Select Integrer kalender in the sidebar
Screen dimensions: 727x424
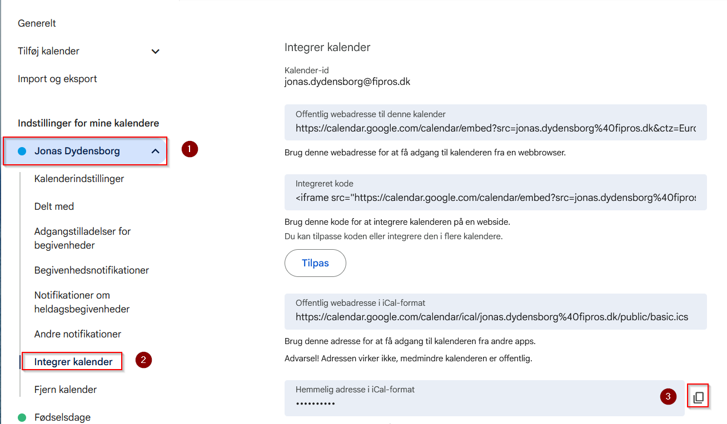pyautogui.click(x=73, y=362)
